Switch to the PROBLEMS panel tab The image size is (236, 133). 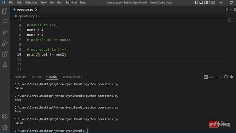click(x=20, y=77)
